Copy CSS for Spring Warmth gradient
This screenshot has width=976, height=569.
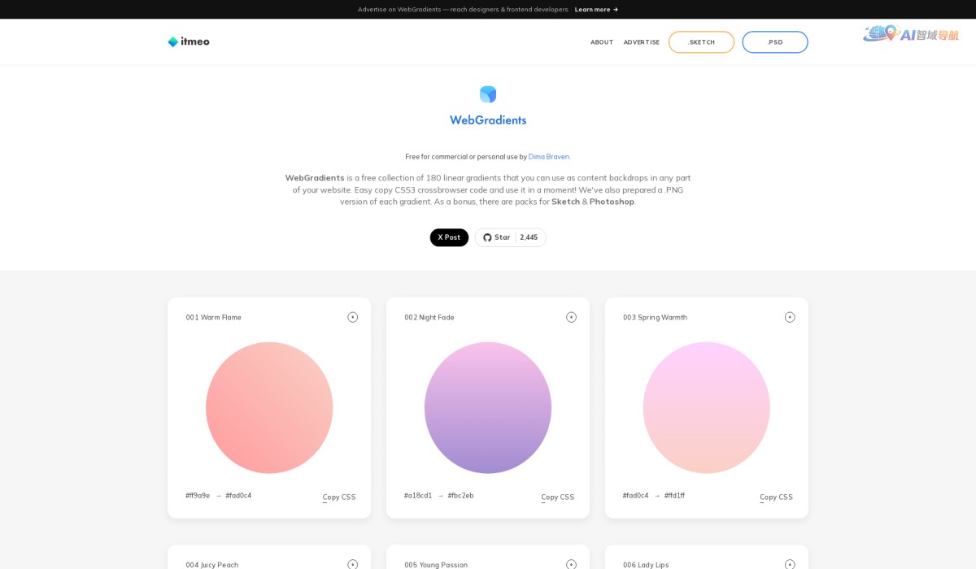tap(776, 497)
